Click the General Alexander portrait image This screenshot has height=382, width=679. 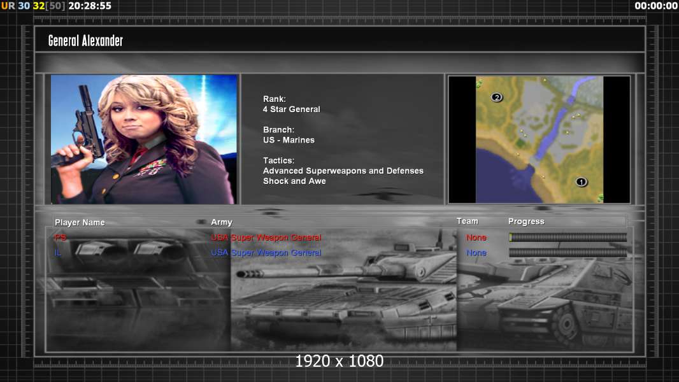click(144, 139)
